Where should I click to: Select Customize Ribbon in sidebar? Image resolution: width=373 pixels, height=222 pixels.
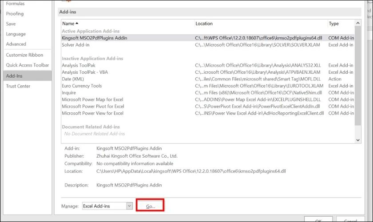(x=24, y=55)
